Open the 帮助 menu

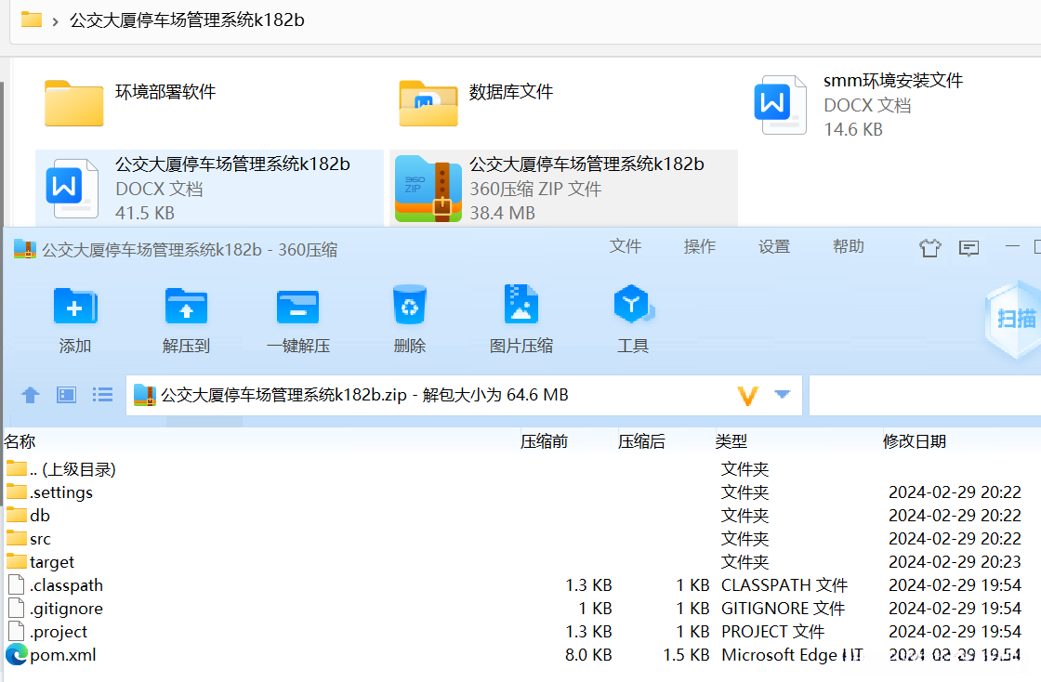click(x=849, y=247)
